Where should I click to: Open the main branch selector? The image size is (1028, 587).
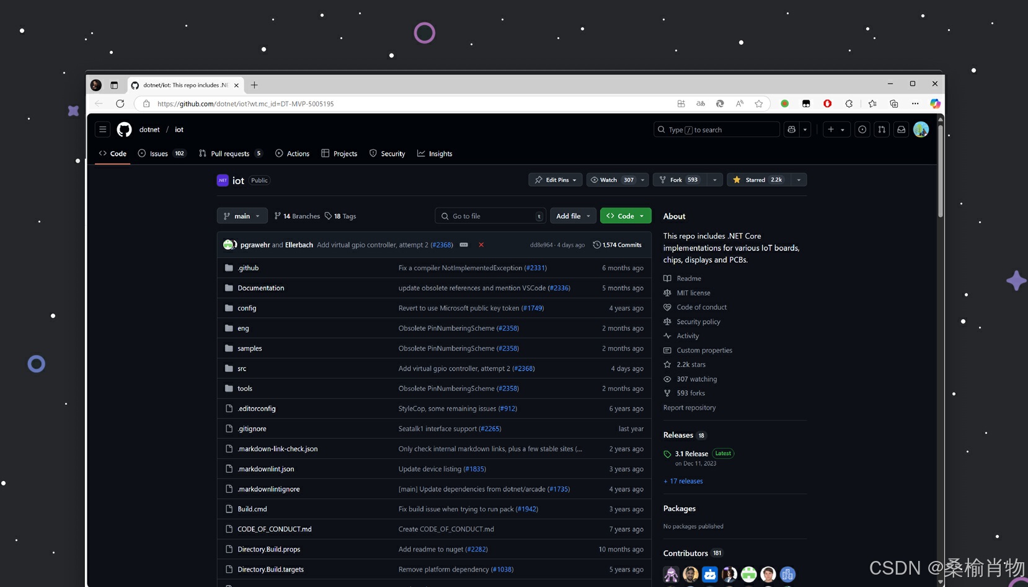(241, 216)
